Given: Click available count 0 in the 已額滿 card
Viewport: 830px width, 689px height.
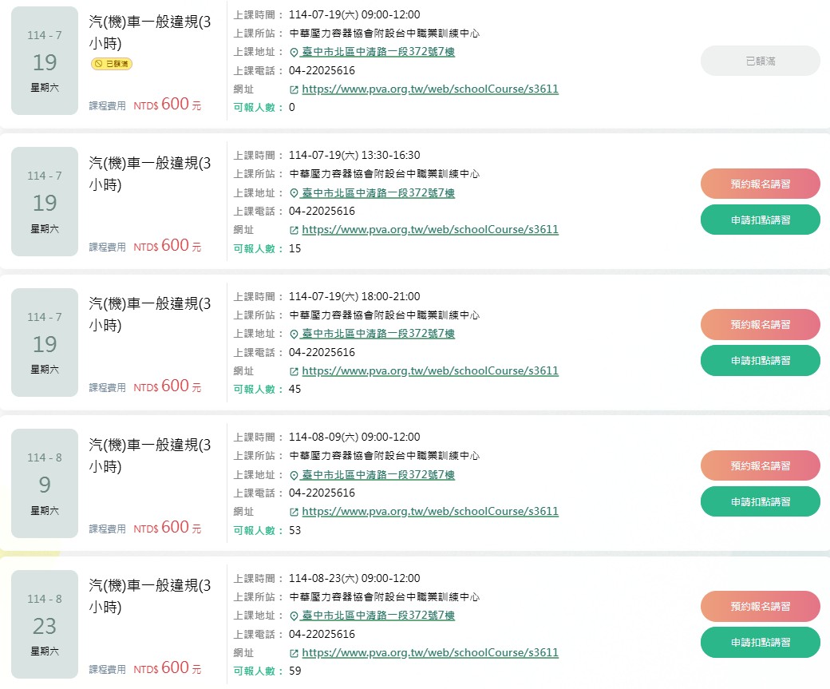Looking at the screenshot, I should point(291,108).
